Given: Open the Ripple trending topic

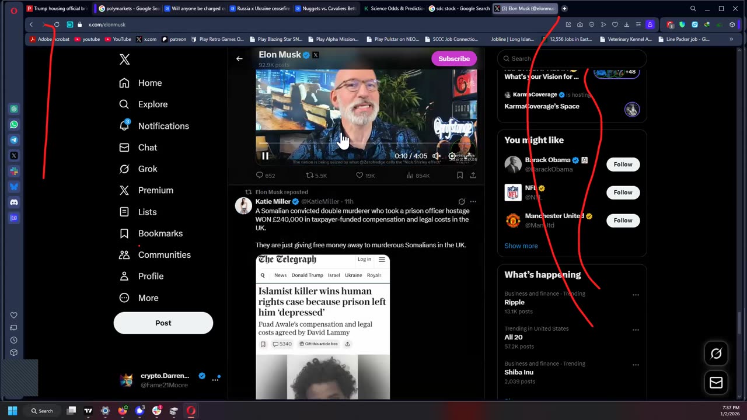Looking at the screenshot, I should [x=514, y=302].
